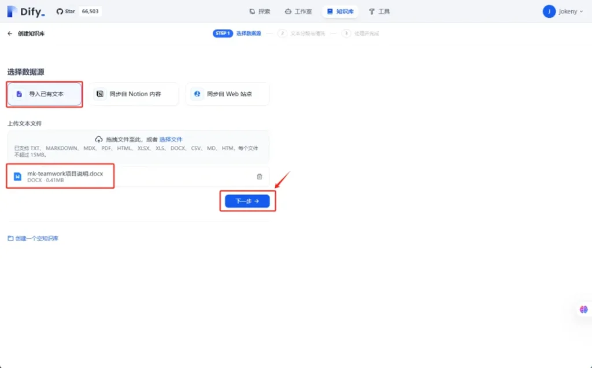Screen dimensions: 592x368
Task: Open the 探索 (Explore) tab
Action: tap(260, 12)
